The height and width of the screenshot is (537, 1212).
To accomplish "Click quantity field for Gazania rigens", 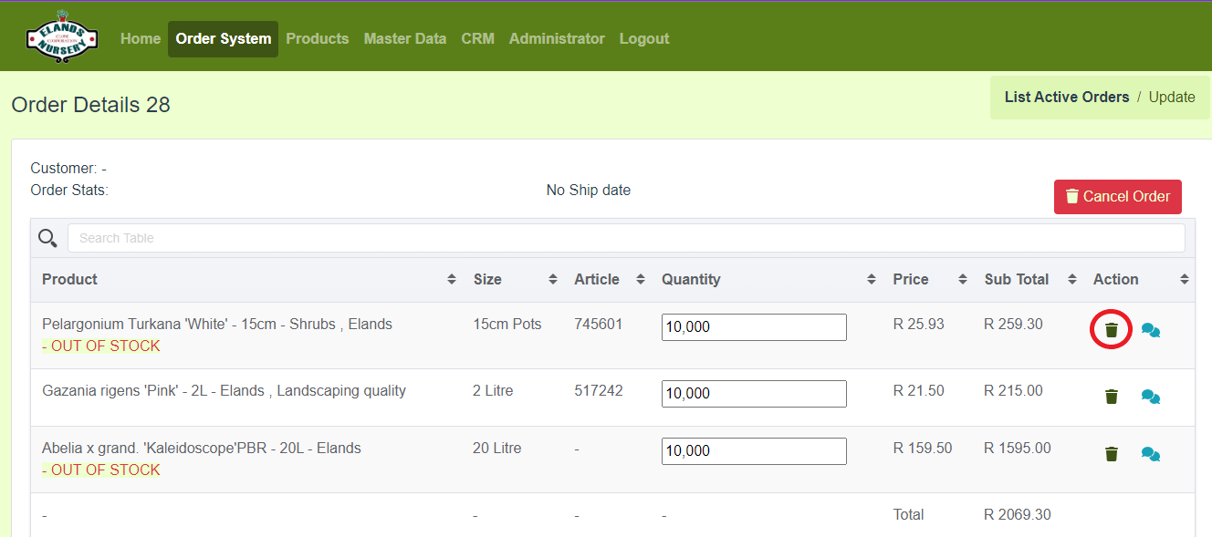I will (x=753, y=394).
